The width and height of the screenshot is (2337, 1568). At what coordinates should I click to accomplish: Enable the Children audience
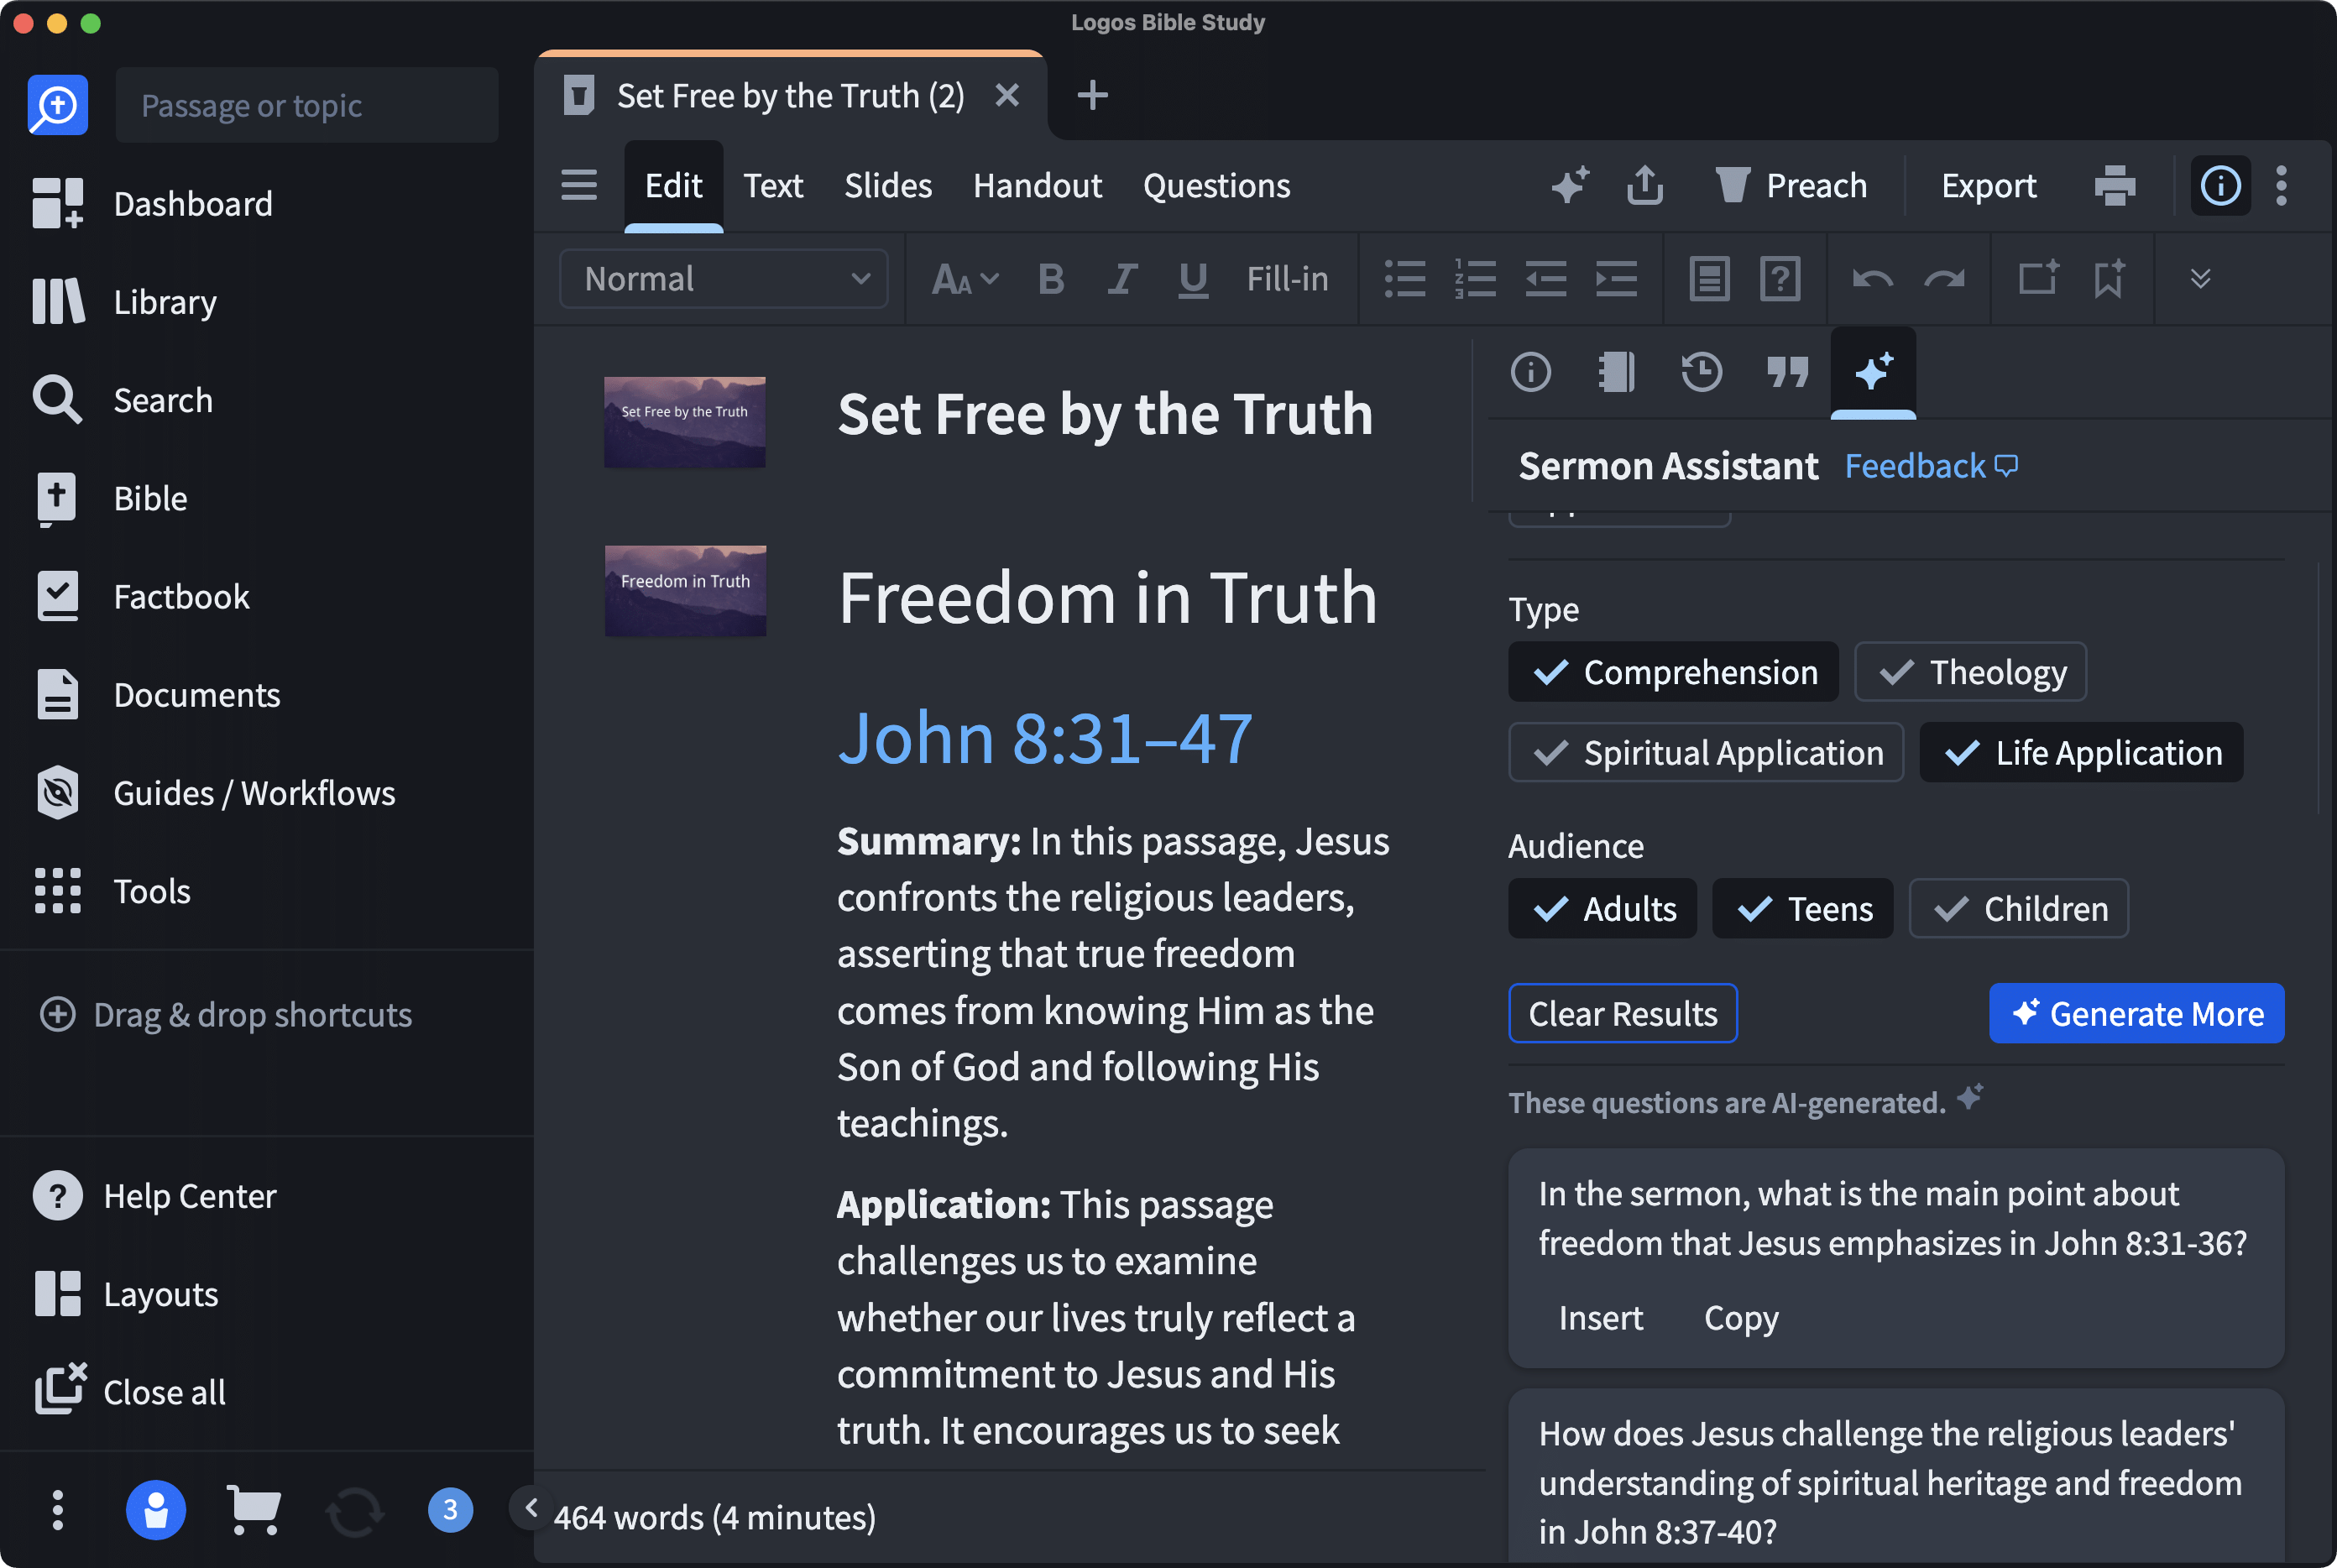point(2018,908)
